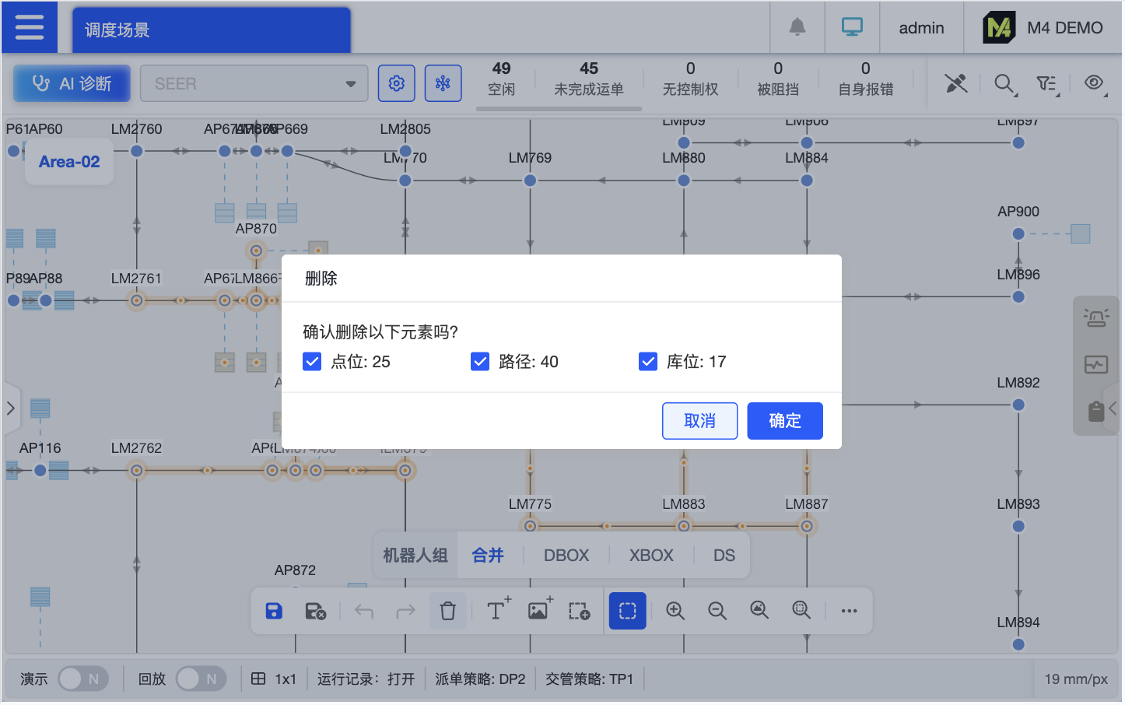Select the add text label tool
Image resolution: width=1125 pixels, height=705 pixels.
click(496, 611)
